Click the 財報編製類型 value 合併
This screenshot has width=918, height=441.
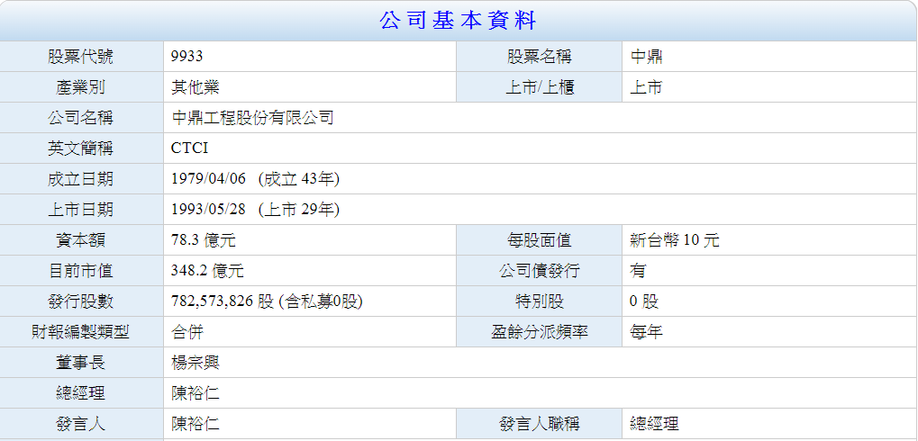click(187, 332)
